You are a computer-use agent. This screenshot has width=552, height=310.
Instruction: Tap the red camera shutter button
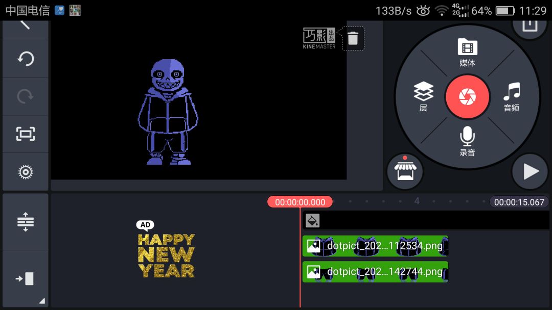coord(467,97)
